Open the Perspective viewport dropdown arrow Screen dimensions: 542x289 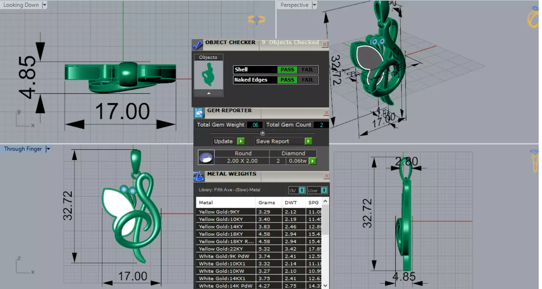[314, 5]
